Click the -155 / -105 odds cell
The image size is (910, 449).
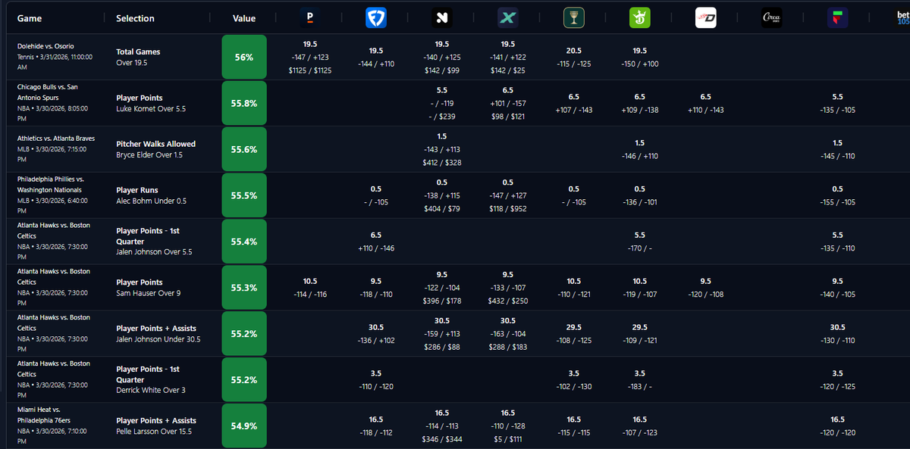[x=837, y=202]
